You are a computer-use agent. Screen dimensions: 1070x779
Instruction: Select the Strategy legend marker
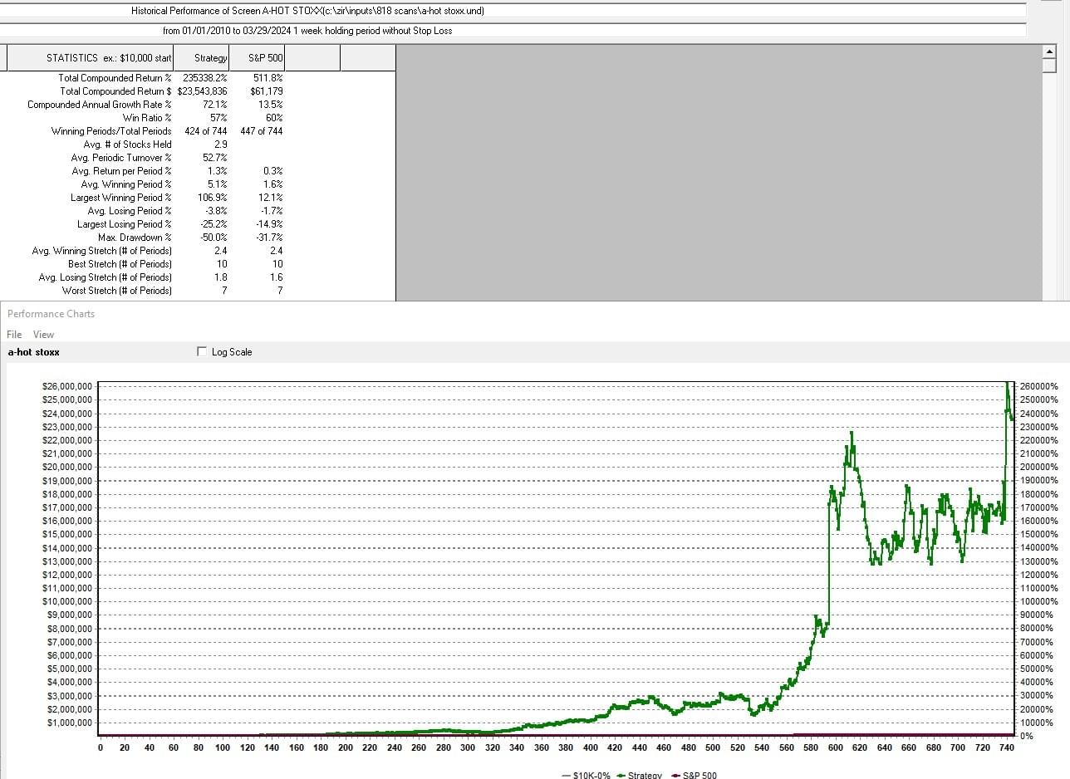(x=623, y=775)
